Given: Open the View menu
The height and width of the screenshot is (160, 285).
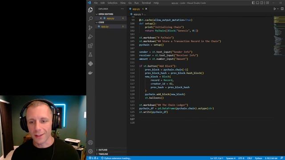Looking at the screenshot, I should (x=123, y=3).
